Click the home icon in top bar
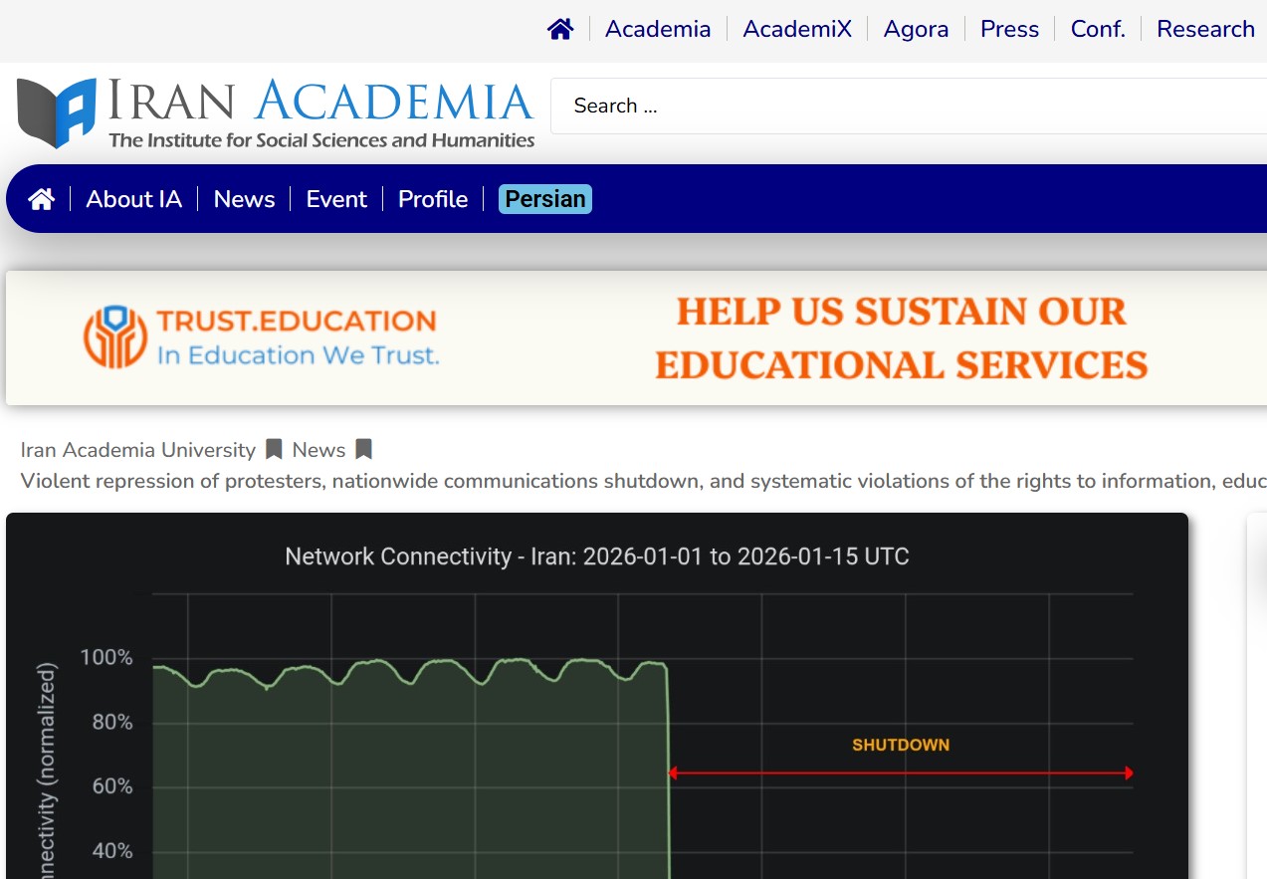Image resolution: width=1267 pixels, height=879 pixels. (560, 30)
